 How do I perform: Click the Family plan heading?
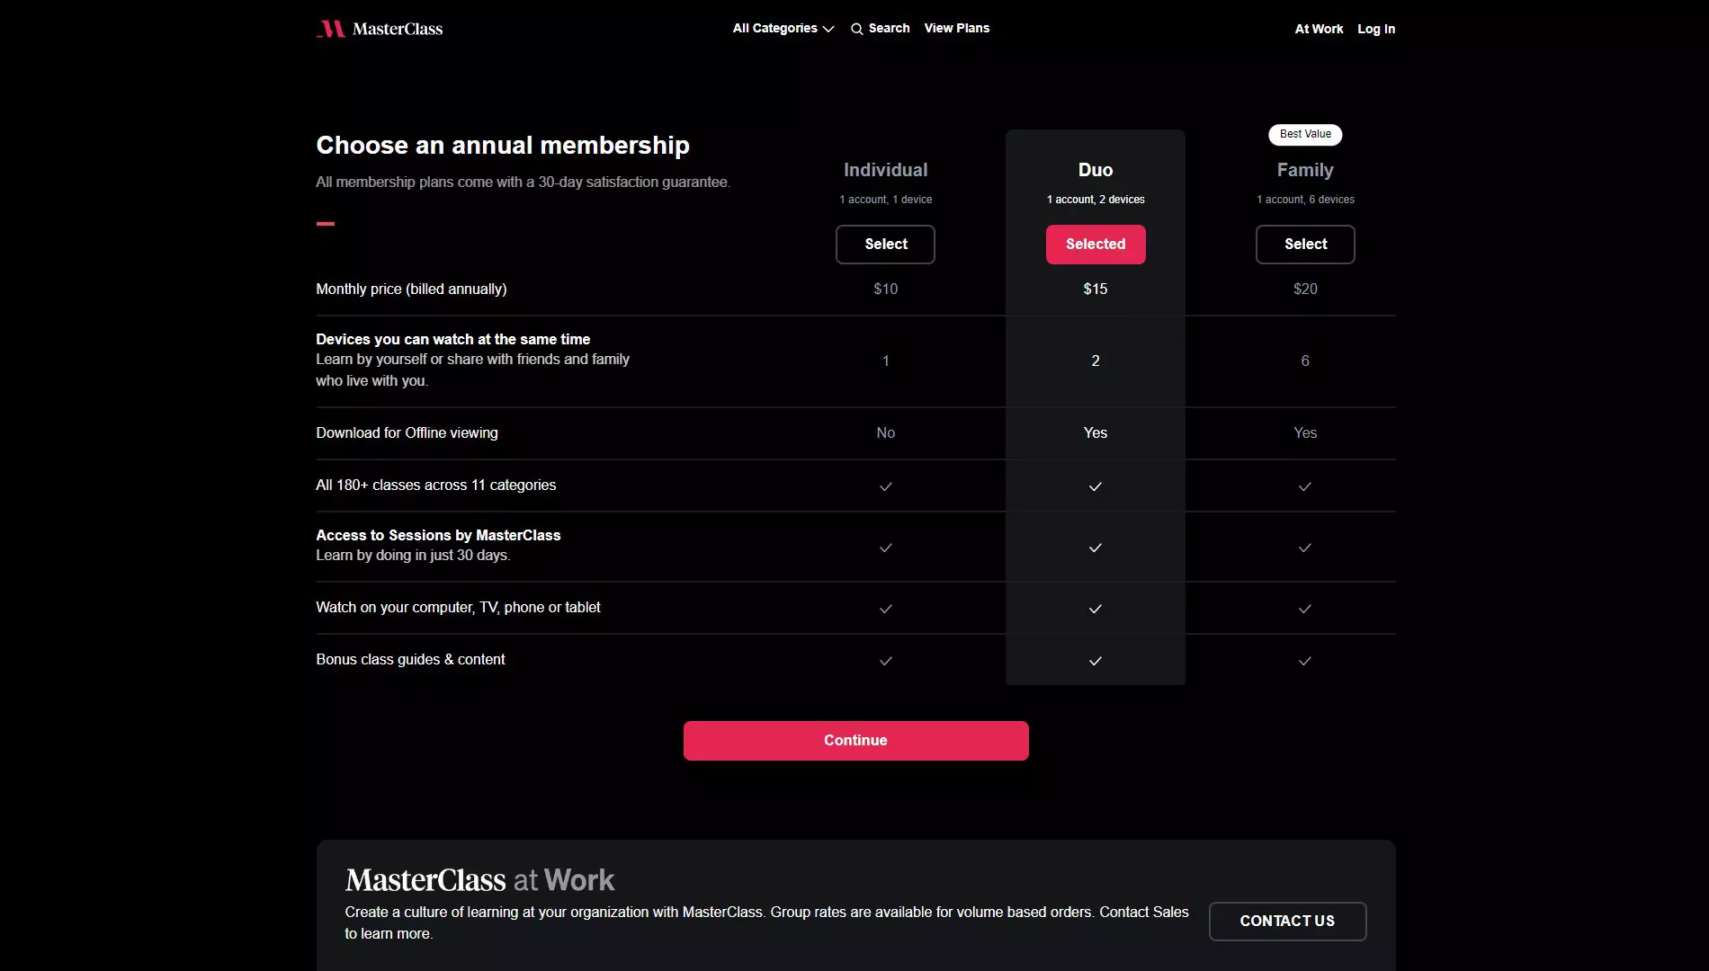click(1305, 170)
